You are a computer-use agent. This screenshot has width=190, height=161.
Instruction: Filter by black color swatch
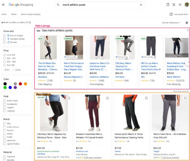click(5, 84)
